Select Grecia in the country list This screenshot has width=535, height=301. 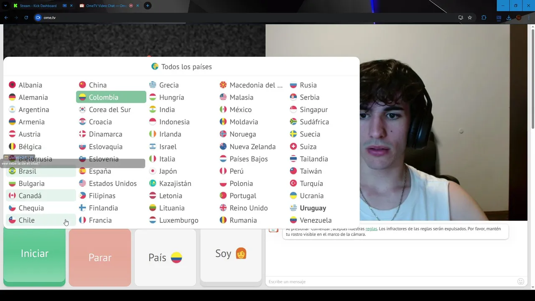click(x=181, y=85)
